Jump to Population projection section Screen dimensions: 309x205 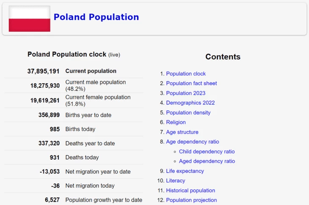pyautogui.click(x=191, y=200)
